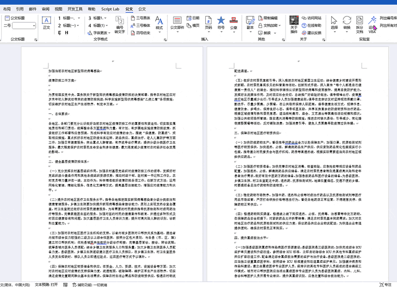Image resolution: width=397 pixels, height=288 pixels.
Task: Click the heading 三、保障农村地区医疗物资供应
Action: [x=257, y=133]
